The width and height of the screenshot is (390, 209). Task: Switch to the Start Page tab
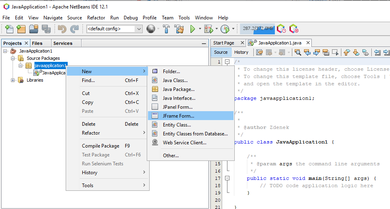coord(224,43)
